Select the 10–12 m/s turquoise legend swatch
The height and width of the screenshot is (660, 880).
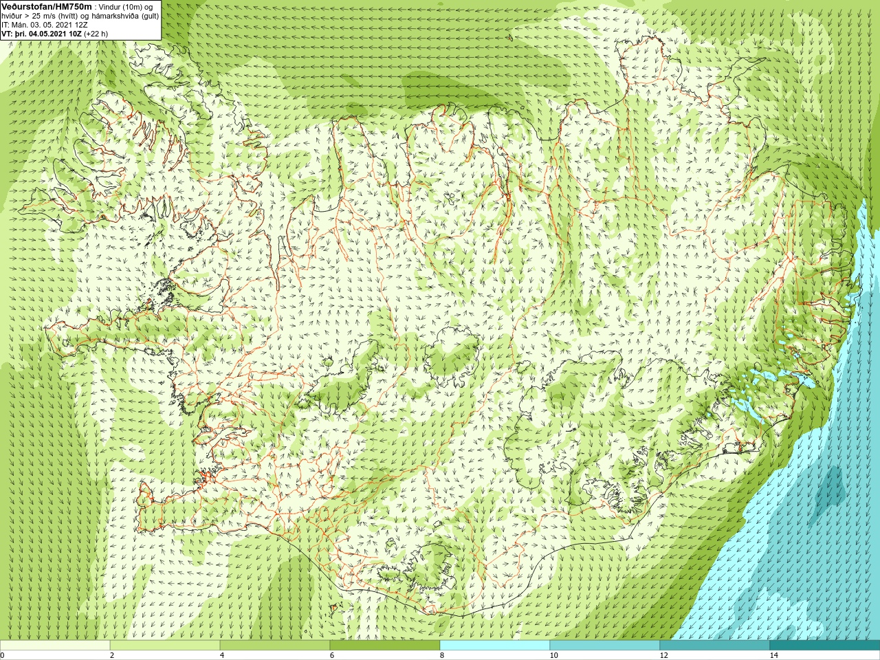(x=605, y=646)
